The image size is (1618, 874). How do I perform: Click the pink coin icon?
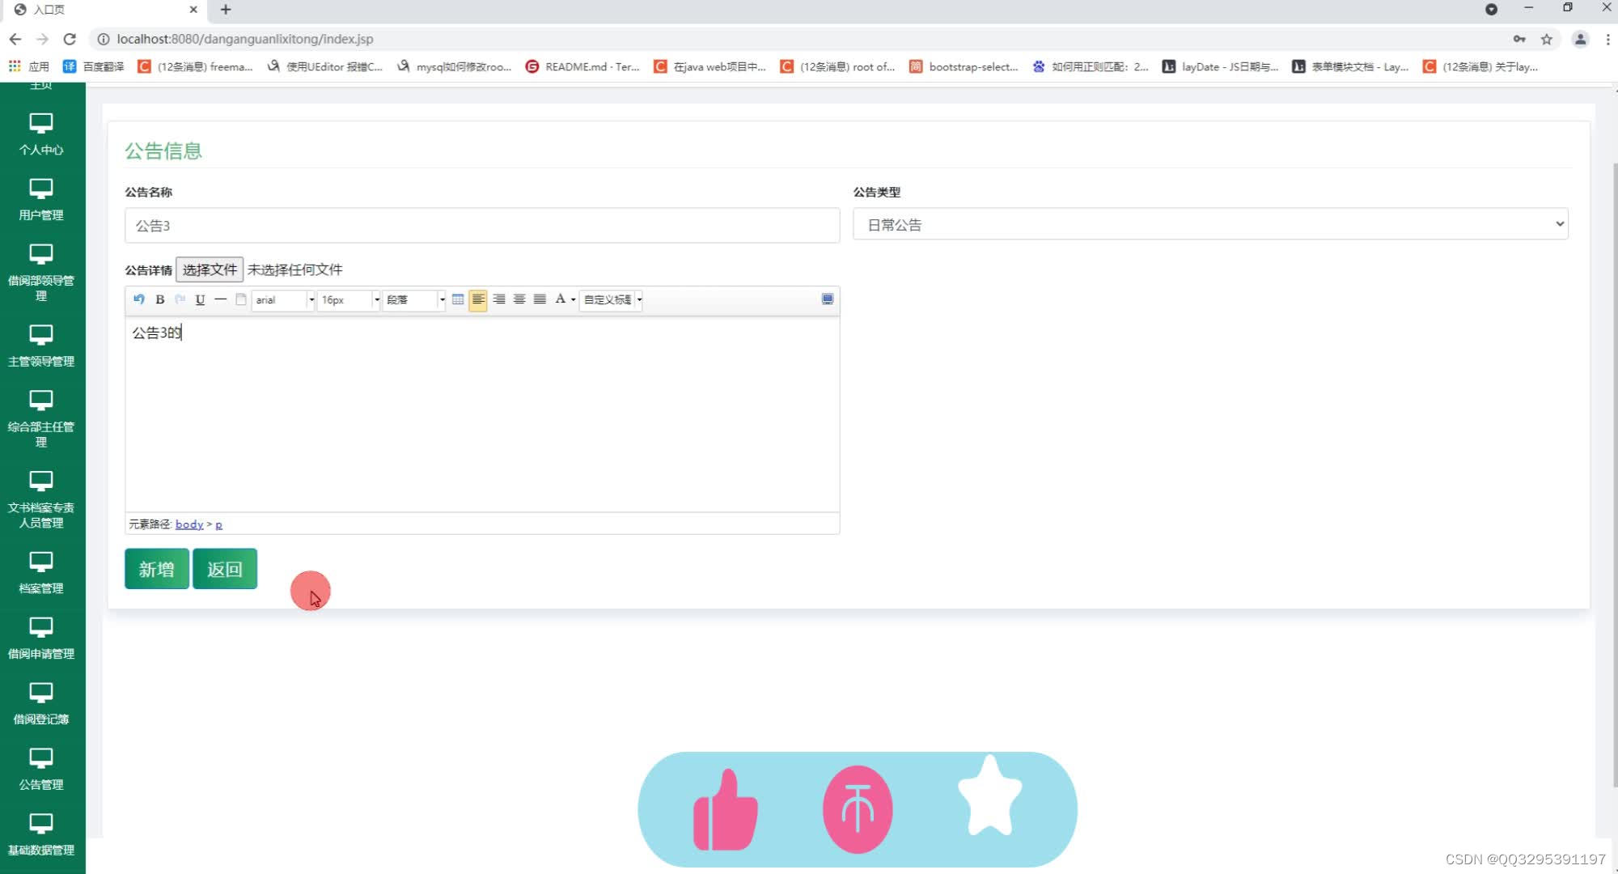click(858, 809)
